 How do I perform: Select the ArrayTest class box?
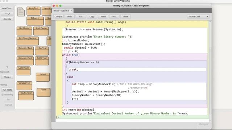point(33,11)
